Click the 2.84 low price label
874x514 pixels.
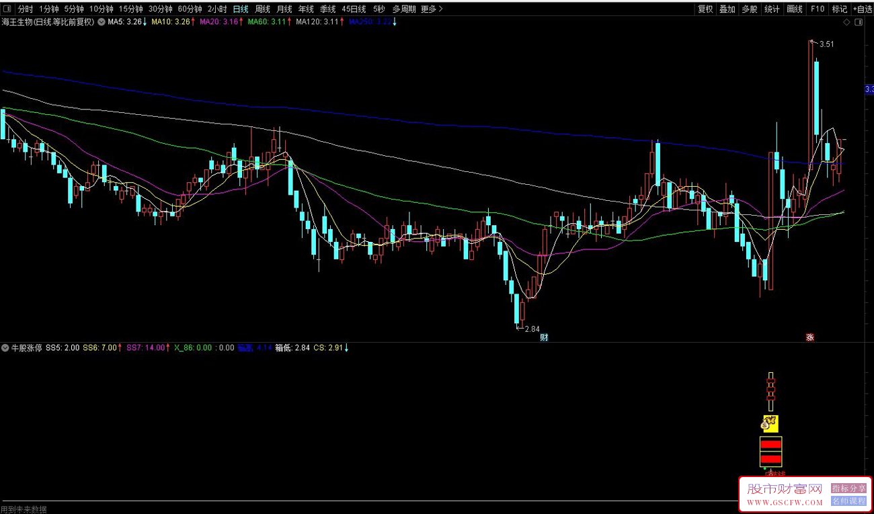532,329
